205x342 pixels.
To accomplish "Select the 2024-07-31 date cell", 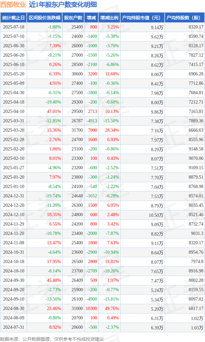I will (x=14, y=327).
